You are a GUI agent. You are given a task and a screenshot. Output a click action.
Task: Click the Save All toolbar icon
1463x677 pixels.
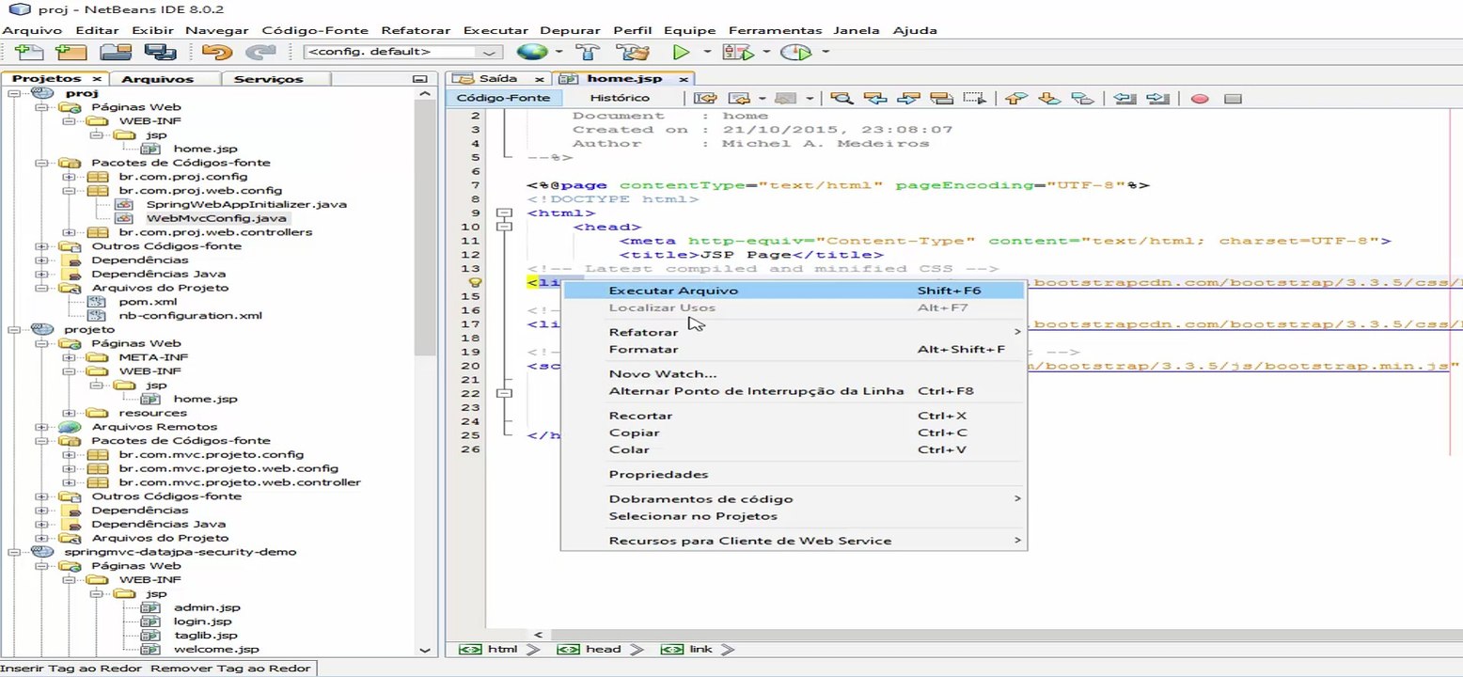tap(161, 53)
